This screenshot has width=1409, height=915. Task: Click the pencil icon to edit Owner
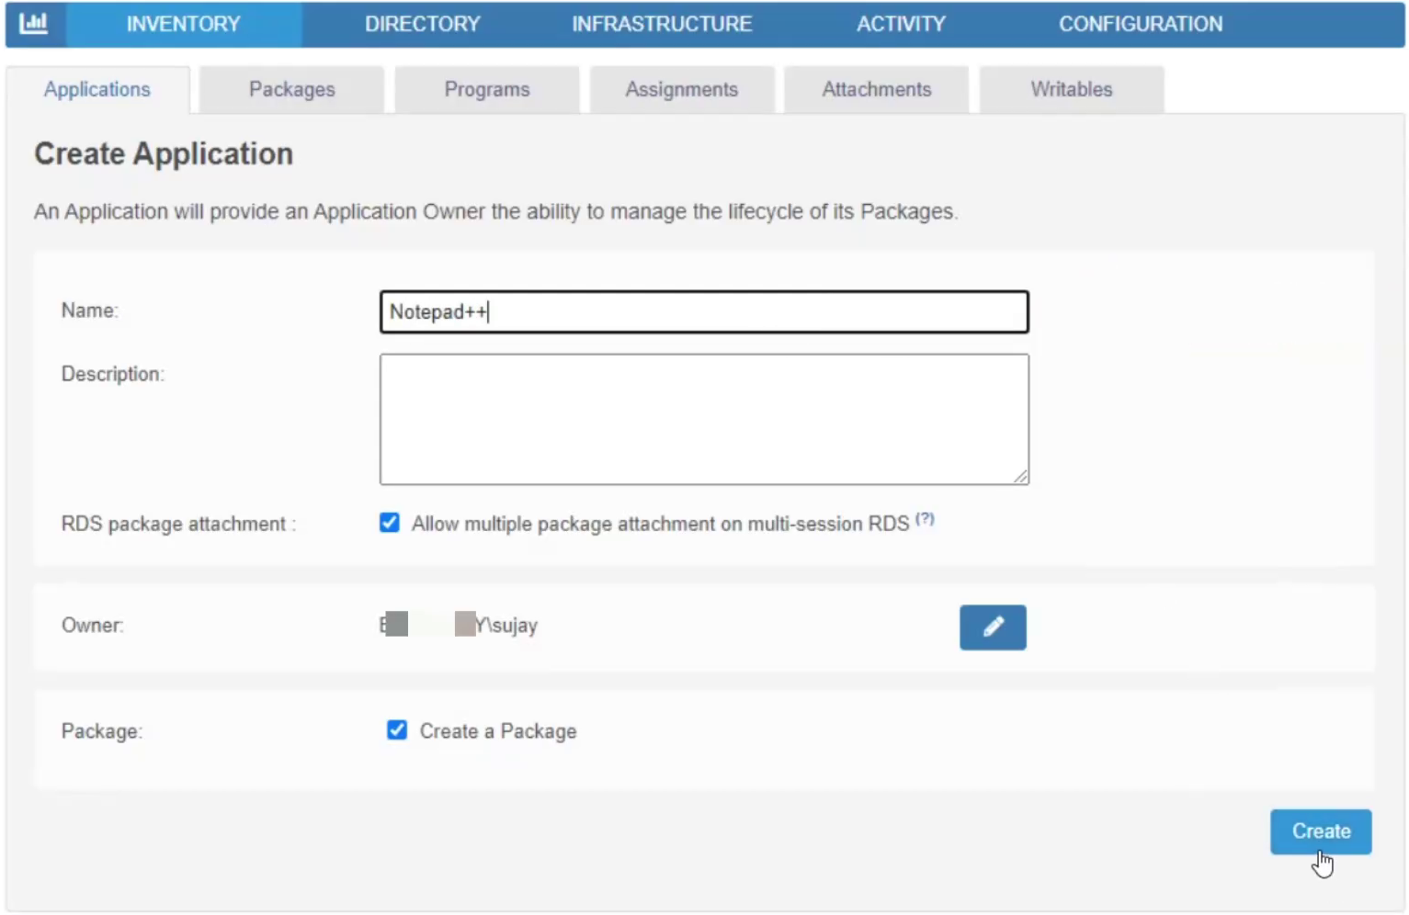(x=992, y=627)
